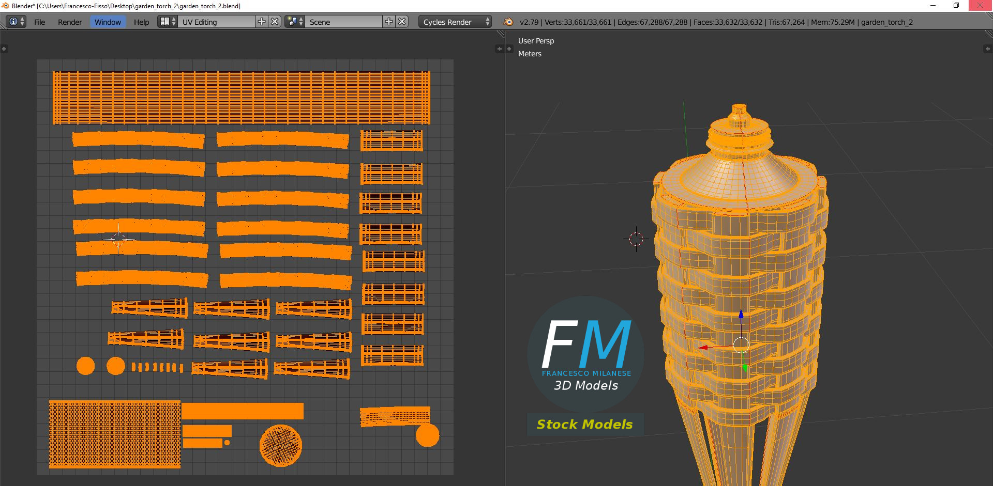Open the Cycles Render engine dropdown
The height and width of the screenshot is (486, 993).
[x=455, y=22]
